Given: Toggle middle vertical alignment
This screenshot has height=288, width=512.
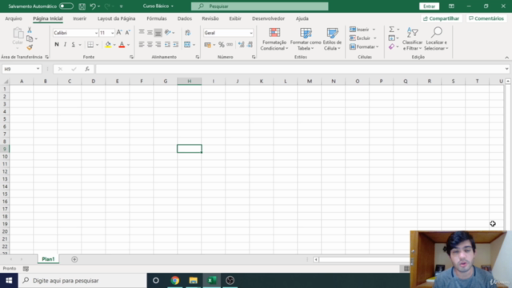Looking at the screenshot, I should coord(150,32).
